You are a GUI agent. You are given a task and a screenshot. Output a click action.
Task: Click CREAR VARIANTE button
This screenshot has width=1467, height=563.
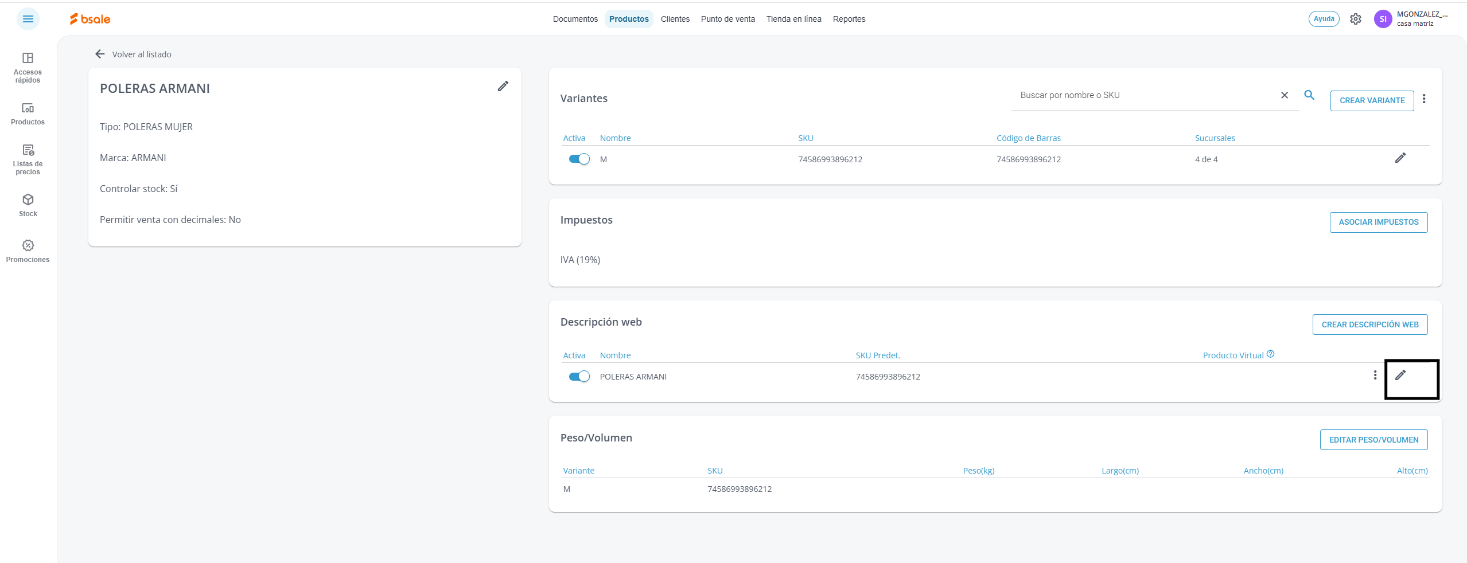tap(1372, 100)
